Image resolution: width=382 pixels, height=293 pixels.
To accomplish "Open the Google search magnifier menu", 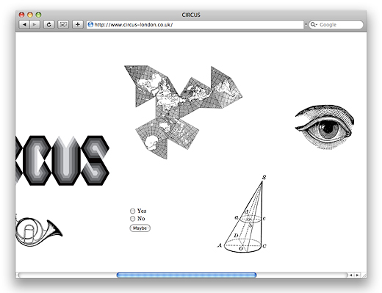I will [314, 24].
